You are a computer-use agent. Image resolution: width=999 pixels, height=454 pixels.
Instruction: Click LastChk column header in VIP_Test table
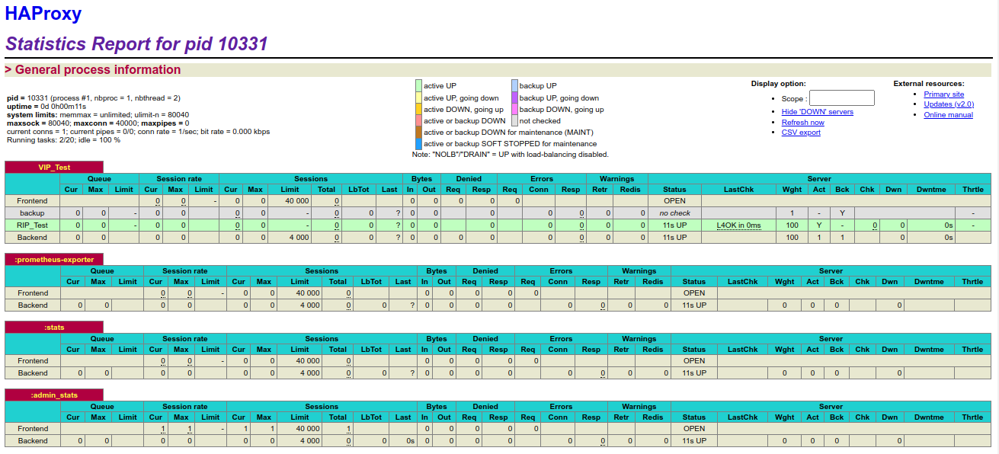pos(738,190)
